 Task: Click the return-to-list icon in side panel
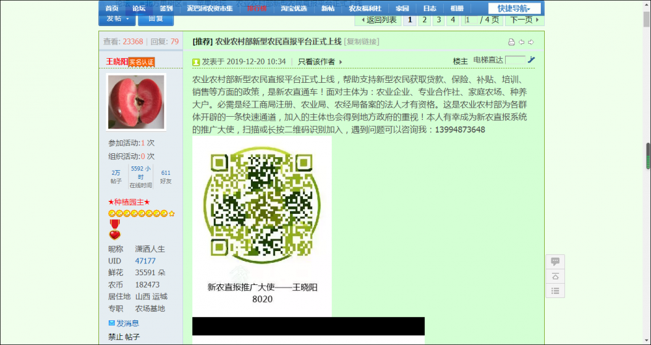tap(555, 291)
